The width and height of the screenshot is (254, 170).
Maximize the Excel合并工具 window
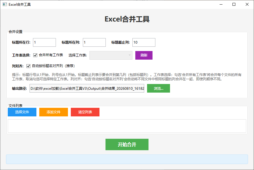(x=234, y=4)
